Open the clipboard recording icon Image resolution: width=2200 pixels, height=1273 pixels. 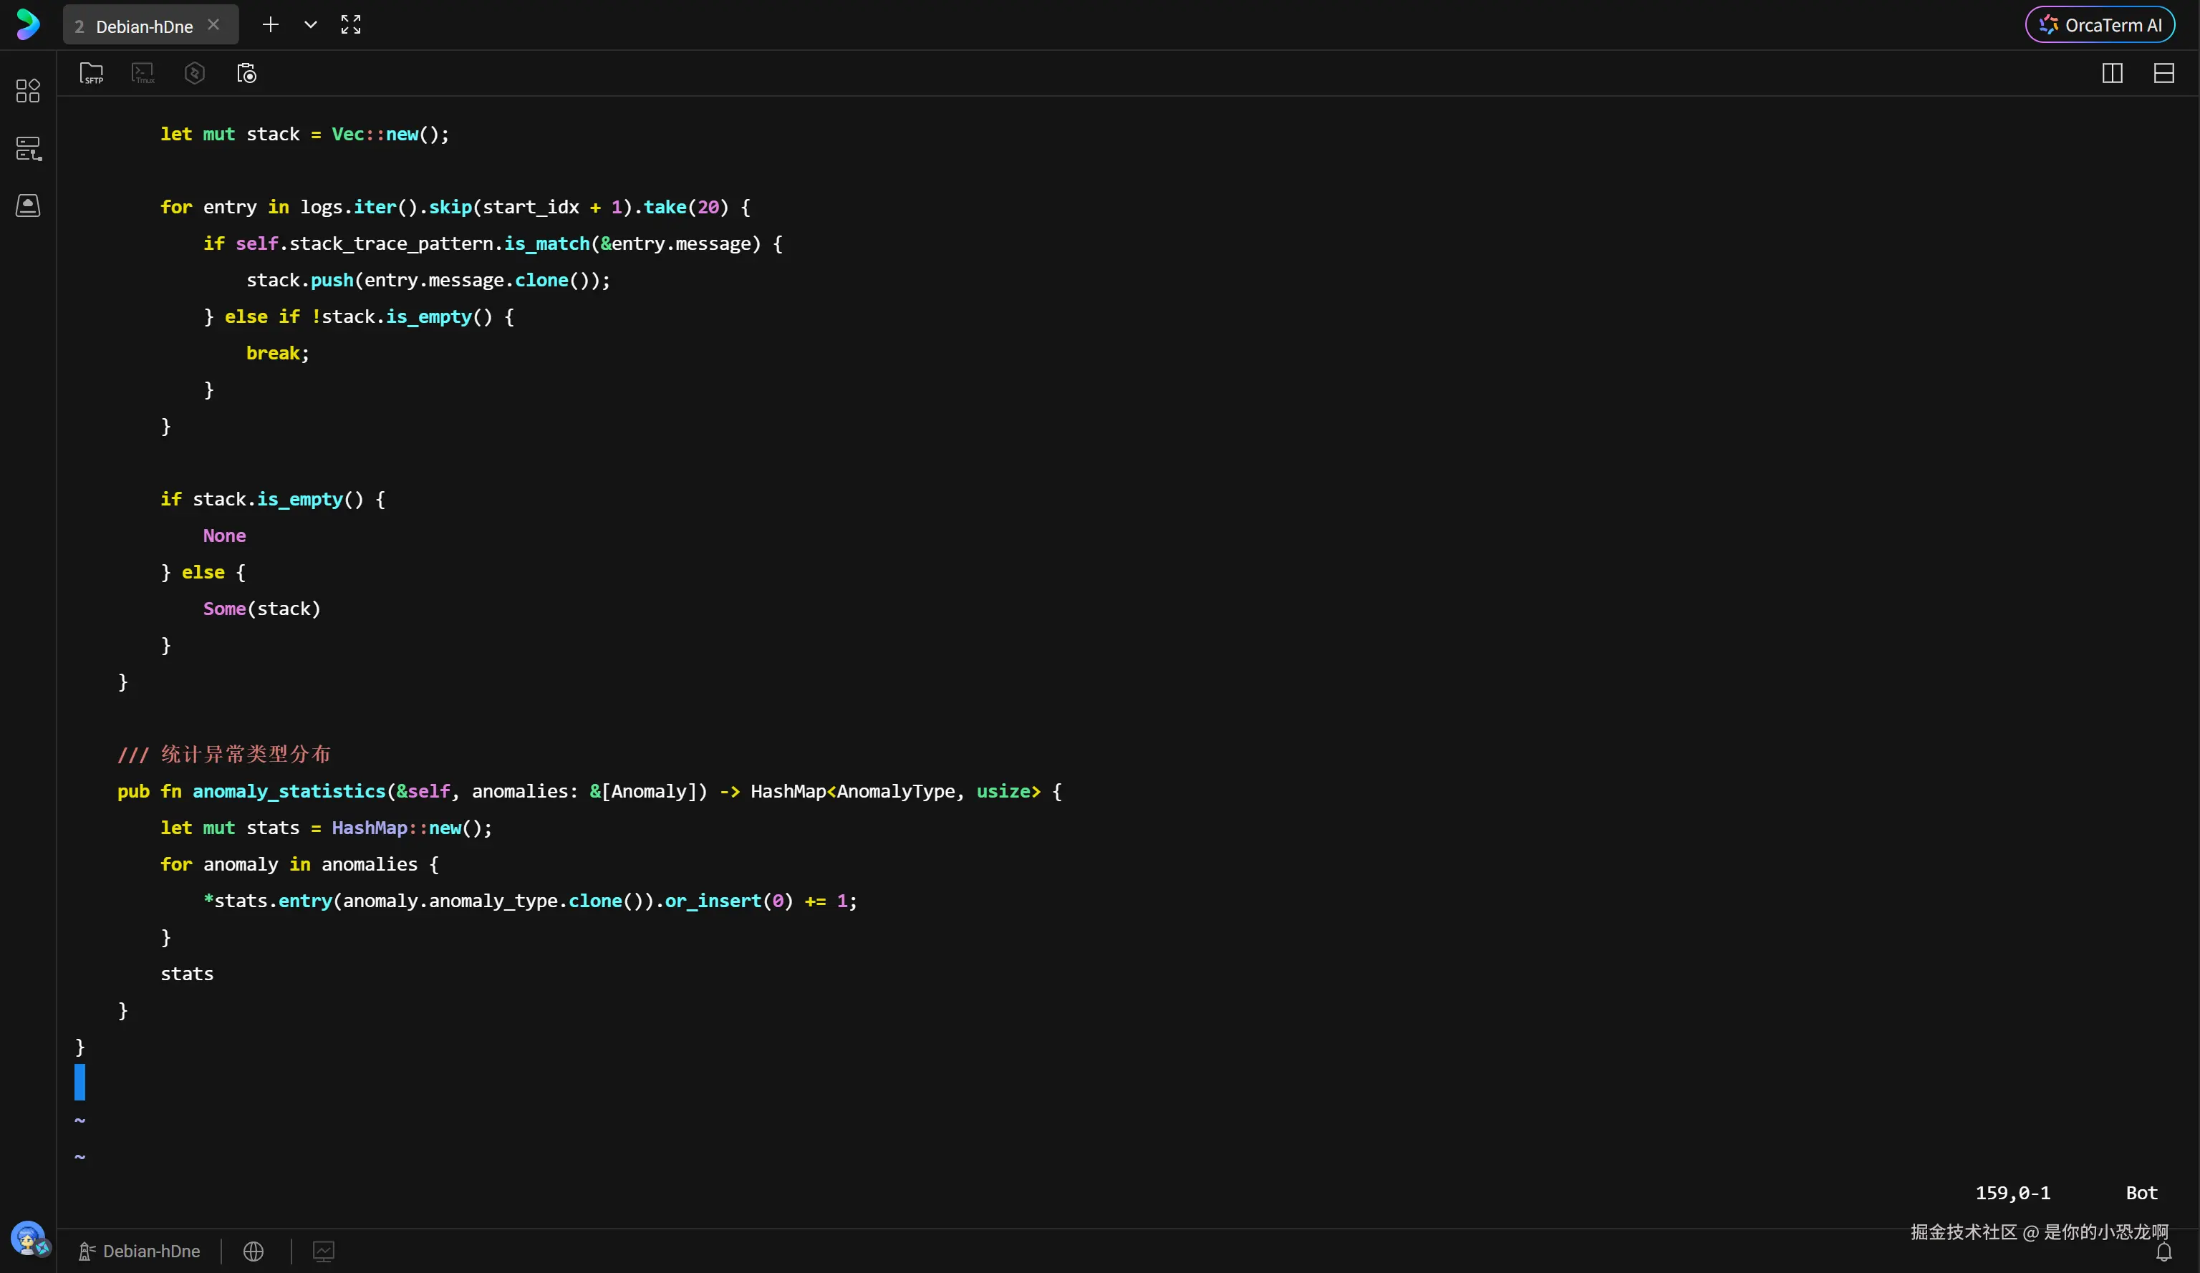(247, 73)
